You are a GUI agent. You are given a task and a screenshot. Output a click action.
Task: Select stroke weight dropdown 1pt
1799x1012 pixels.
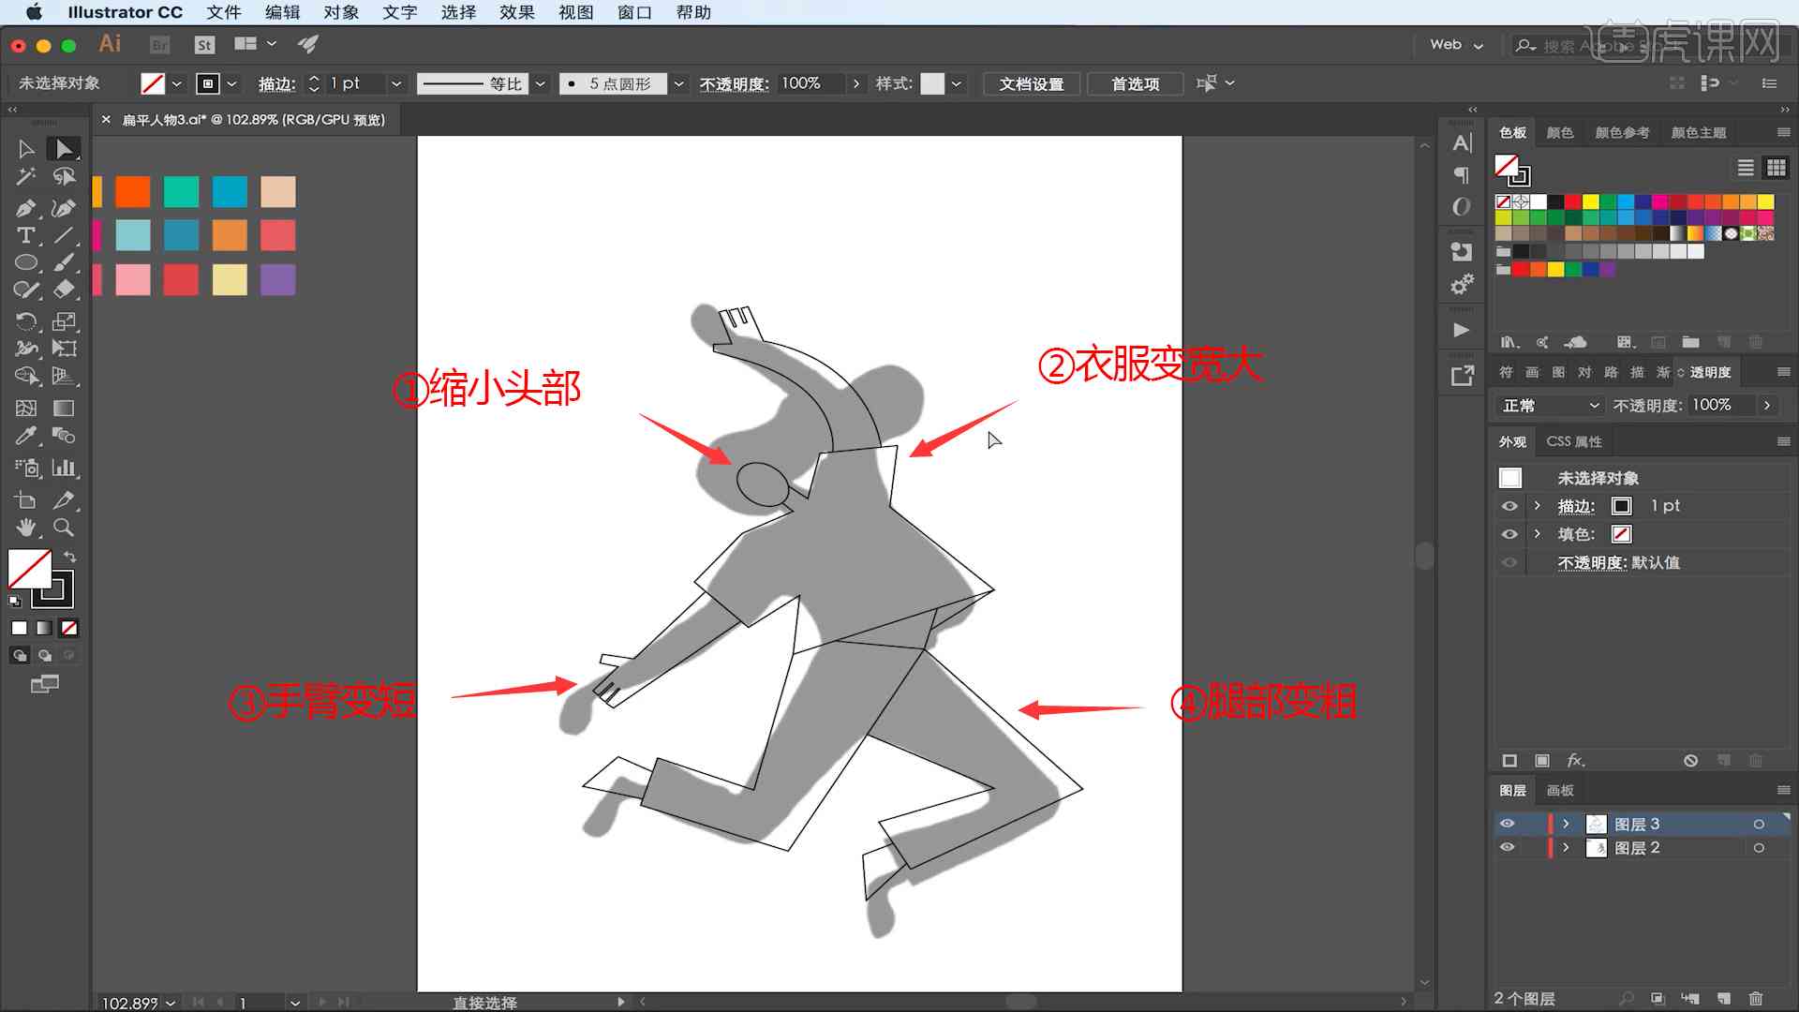[x=396, y=84]
